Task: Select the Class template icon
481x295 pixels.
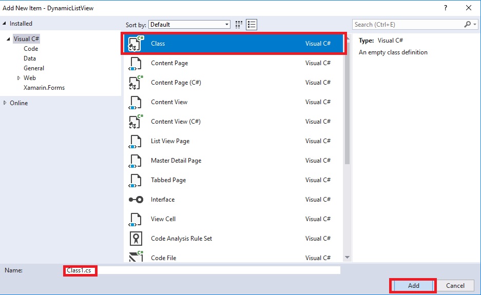Action: [x=136, y=44]
